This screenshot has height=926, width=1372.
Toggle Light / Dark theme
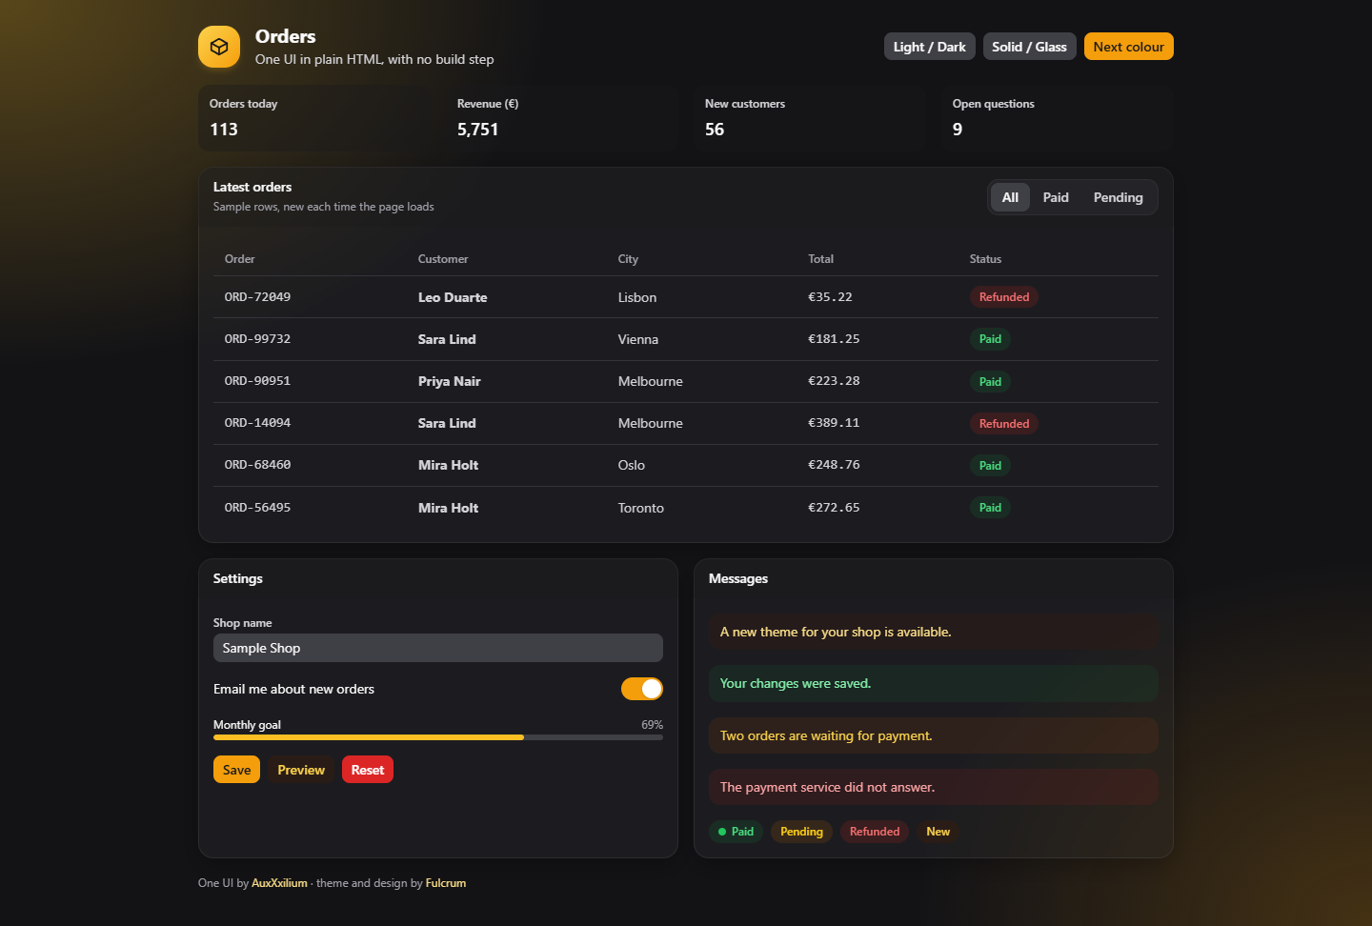coord(929,47)
